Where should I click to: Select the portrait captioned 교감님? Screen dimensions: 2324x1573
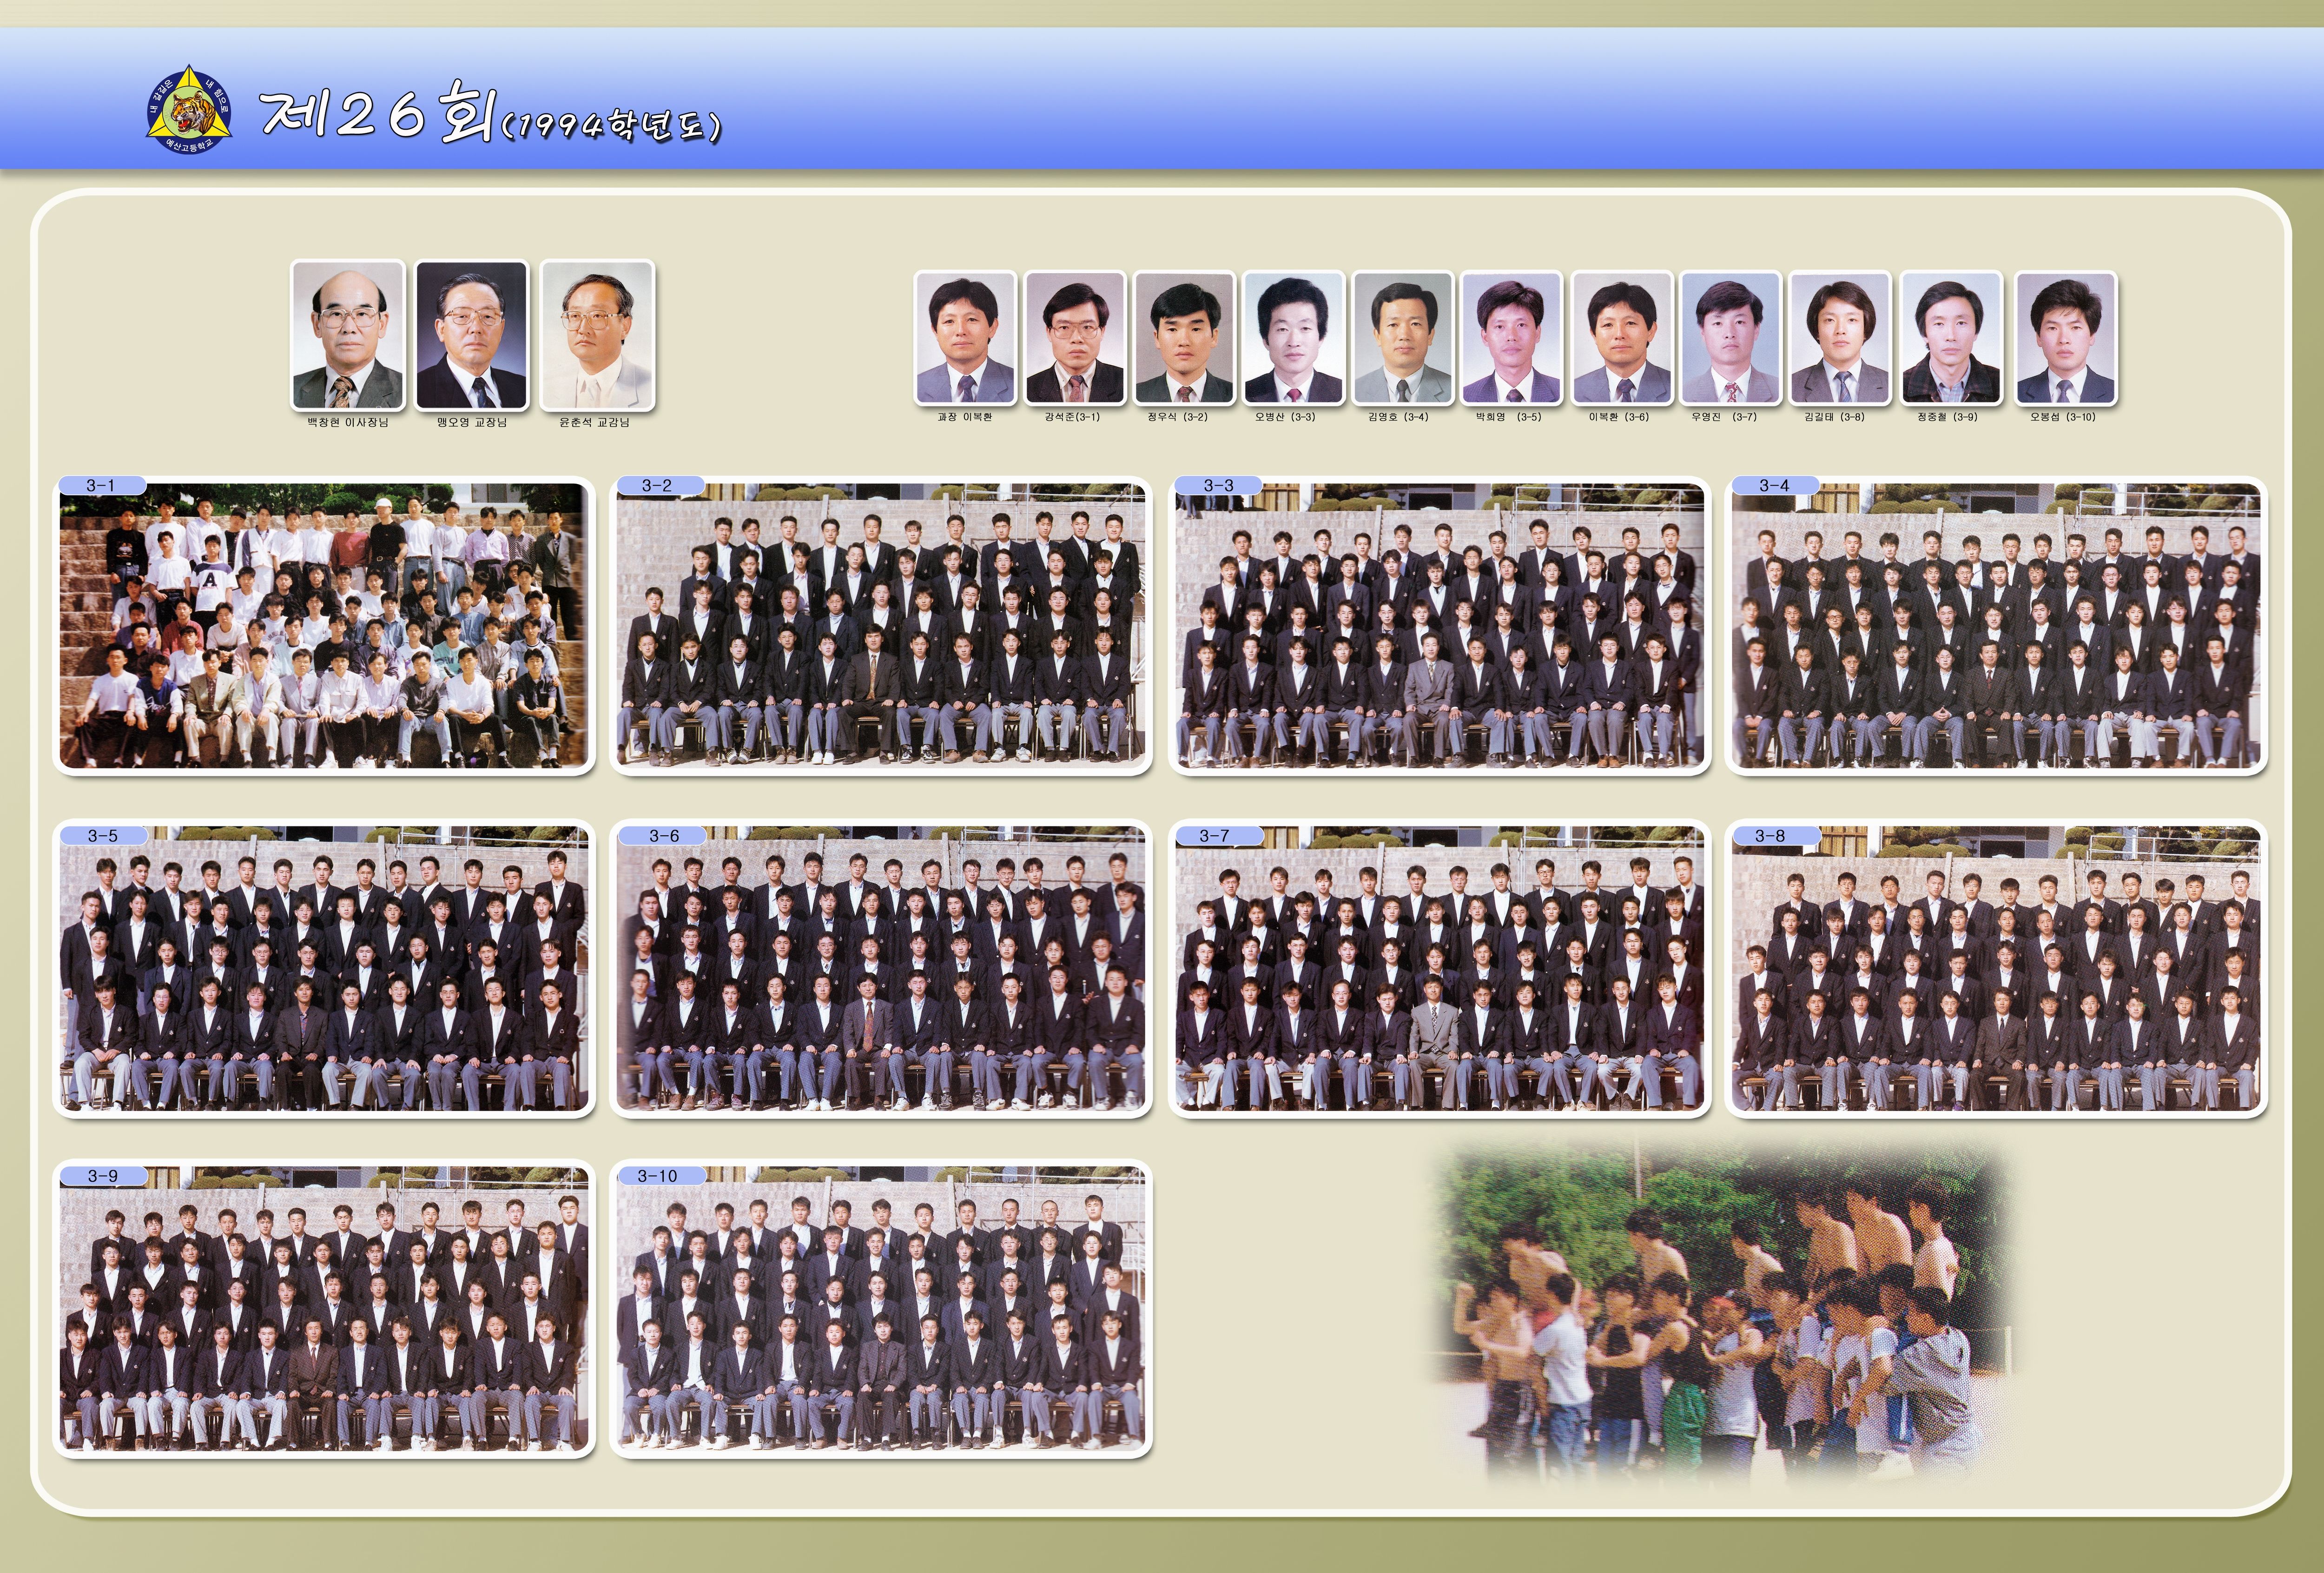point(596,336)
